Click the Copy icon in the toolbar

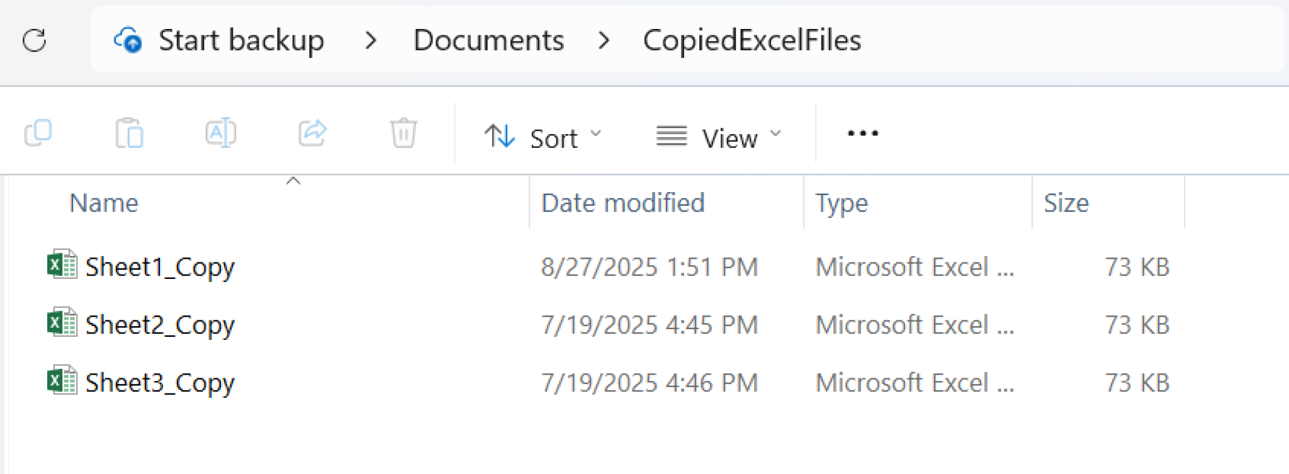37,133
